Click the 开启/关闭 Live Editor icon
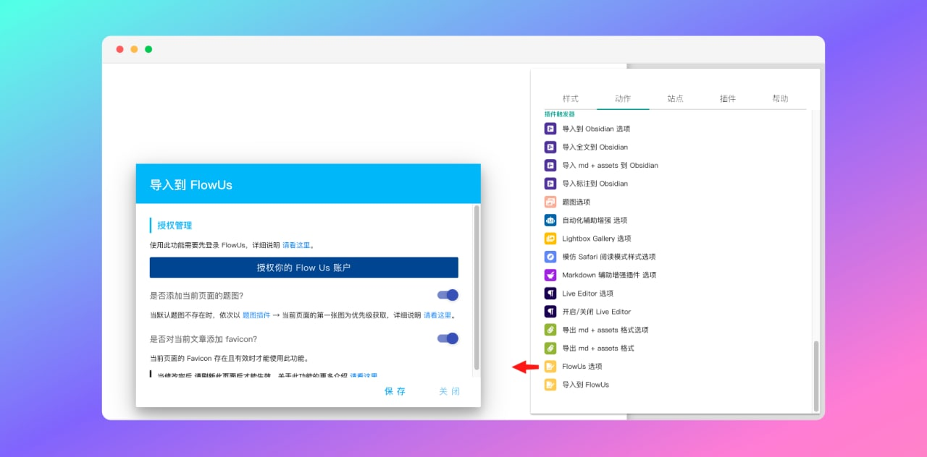This screenshot has width=927, height=457. (x=550, y=311)
